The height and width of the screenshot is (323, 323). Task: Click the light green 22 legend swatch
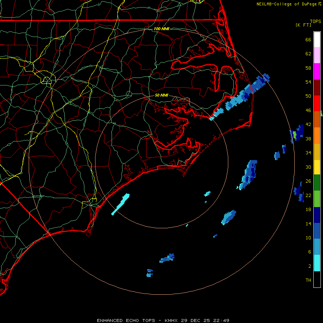tap(317, 198)
